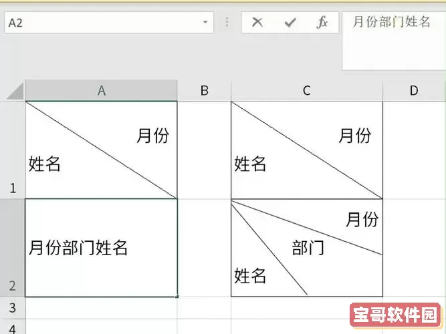Select empty cell B1
The height and width of the screenshot is (334, 446).
click(204, 150)
